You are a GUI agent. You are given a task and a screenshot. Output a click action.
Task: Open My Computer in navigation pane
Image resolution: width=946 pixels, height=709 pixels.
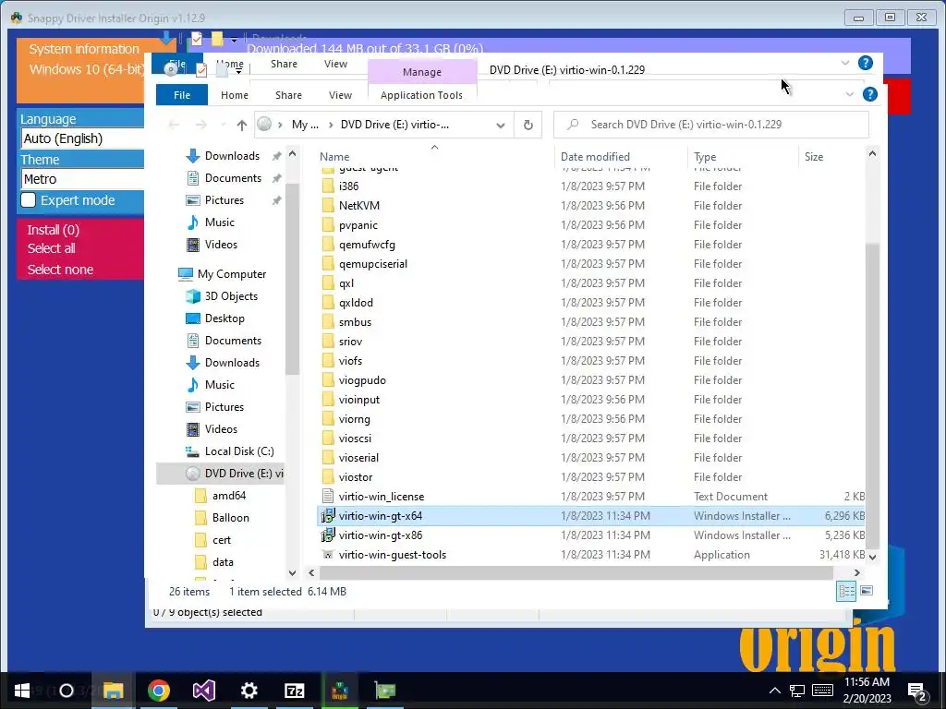tap(232, 274)
